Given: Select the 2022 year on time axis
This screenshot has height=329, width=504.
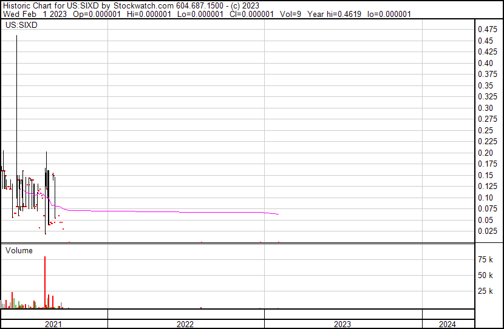Looking at the screenshot, I should click(x=186, y=324).
